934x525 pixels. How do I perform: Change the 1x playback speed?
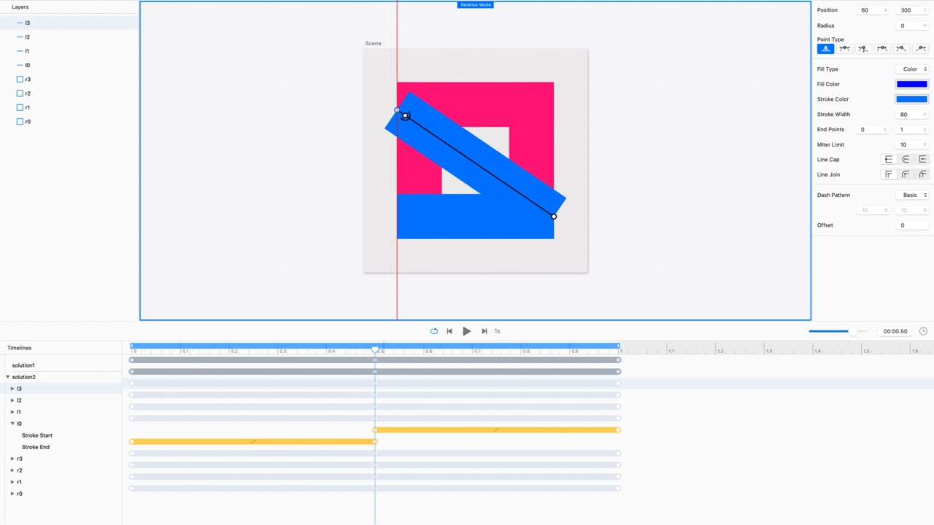498,331
